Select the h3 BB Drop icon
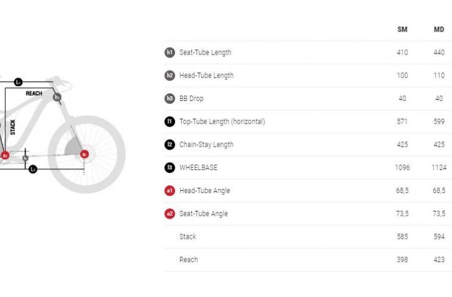The image size is (452, 297). [170, 99]
